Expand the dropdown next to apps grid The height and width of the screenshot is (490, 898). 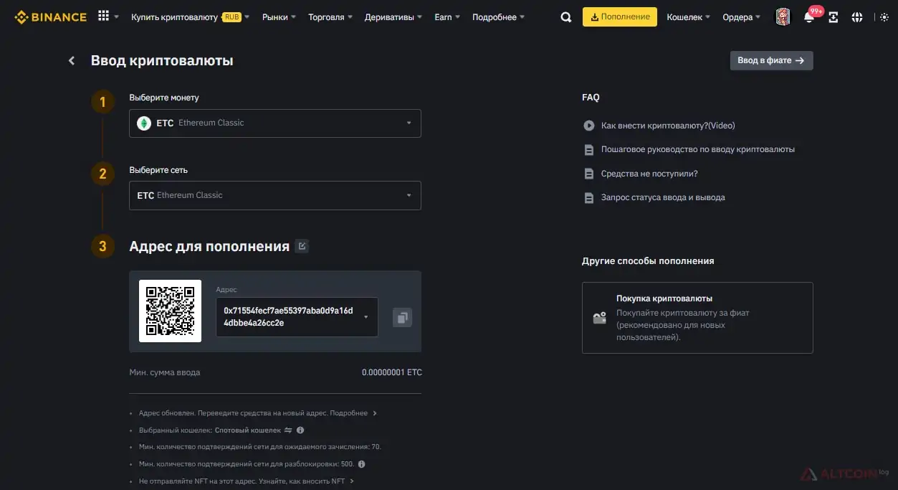(116, 17)
